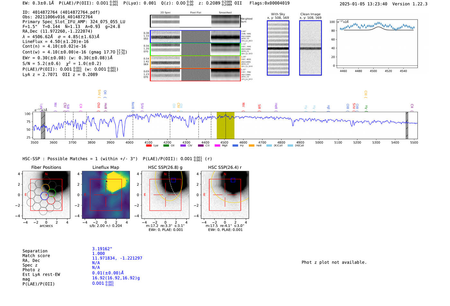Select the green-bordered 2D fiber spectrum row
This screenshot has height=306, width=450.
click(x=195, y=49)
